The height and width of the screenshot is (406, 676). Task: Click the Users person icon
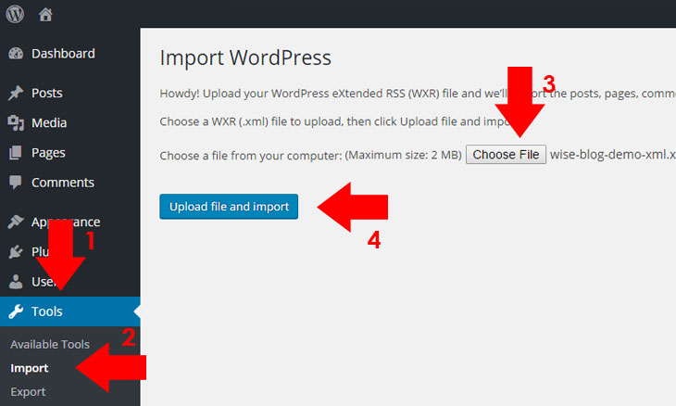[16, 281]
